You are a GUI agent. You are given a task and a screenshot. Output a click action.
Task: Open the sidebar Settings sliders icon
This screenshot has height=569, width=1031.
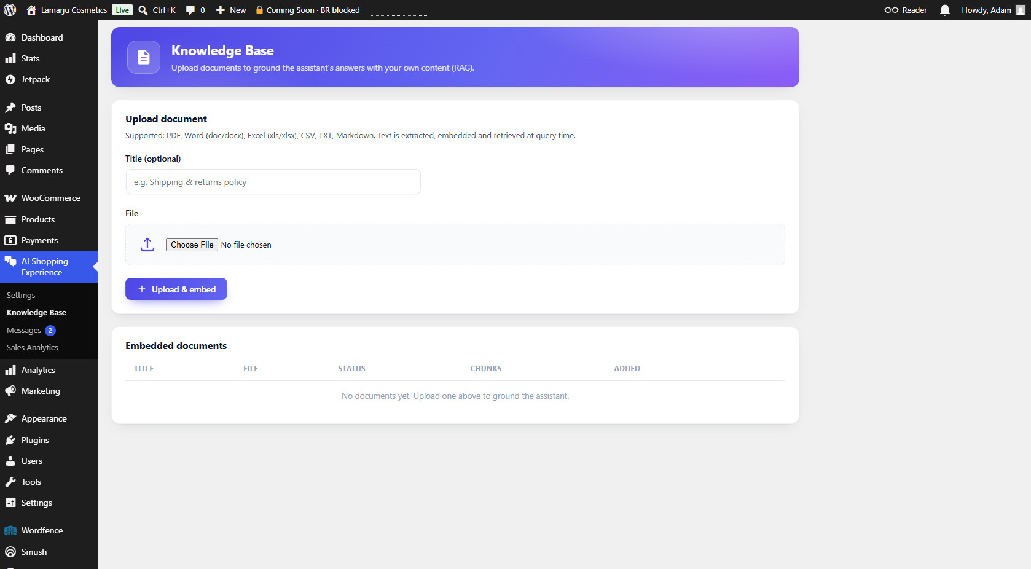(10, 503)
